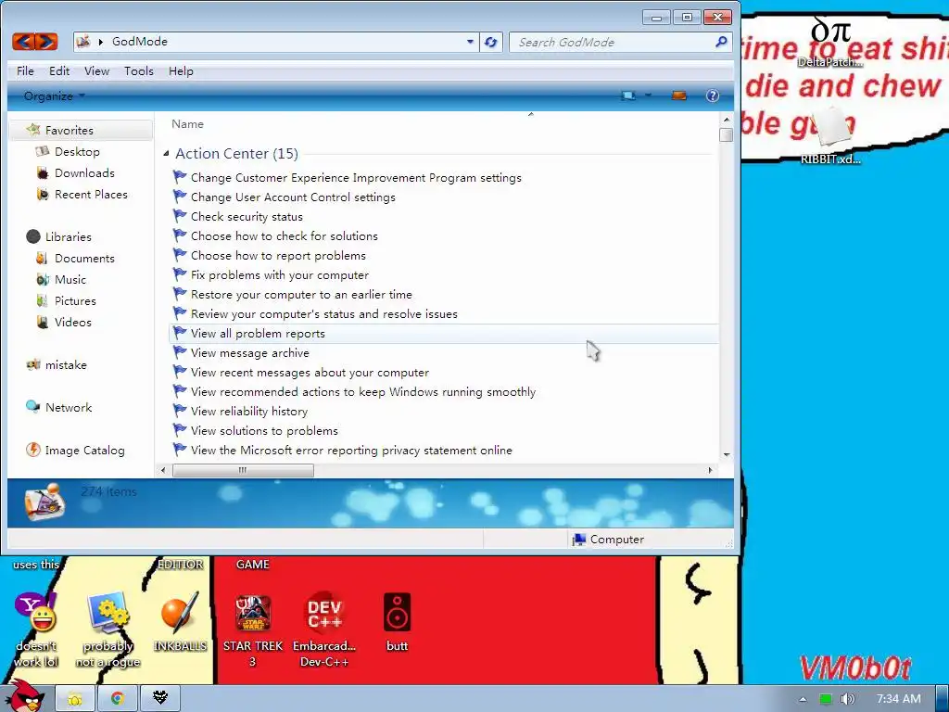Click the Name column header
Image resolution: width=949 pixels, height=712 pixels.
(187, 123)
